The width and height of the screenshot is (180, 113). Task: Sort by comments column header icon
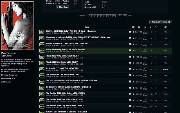[133, 27]
